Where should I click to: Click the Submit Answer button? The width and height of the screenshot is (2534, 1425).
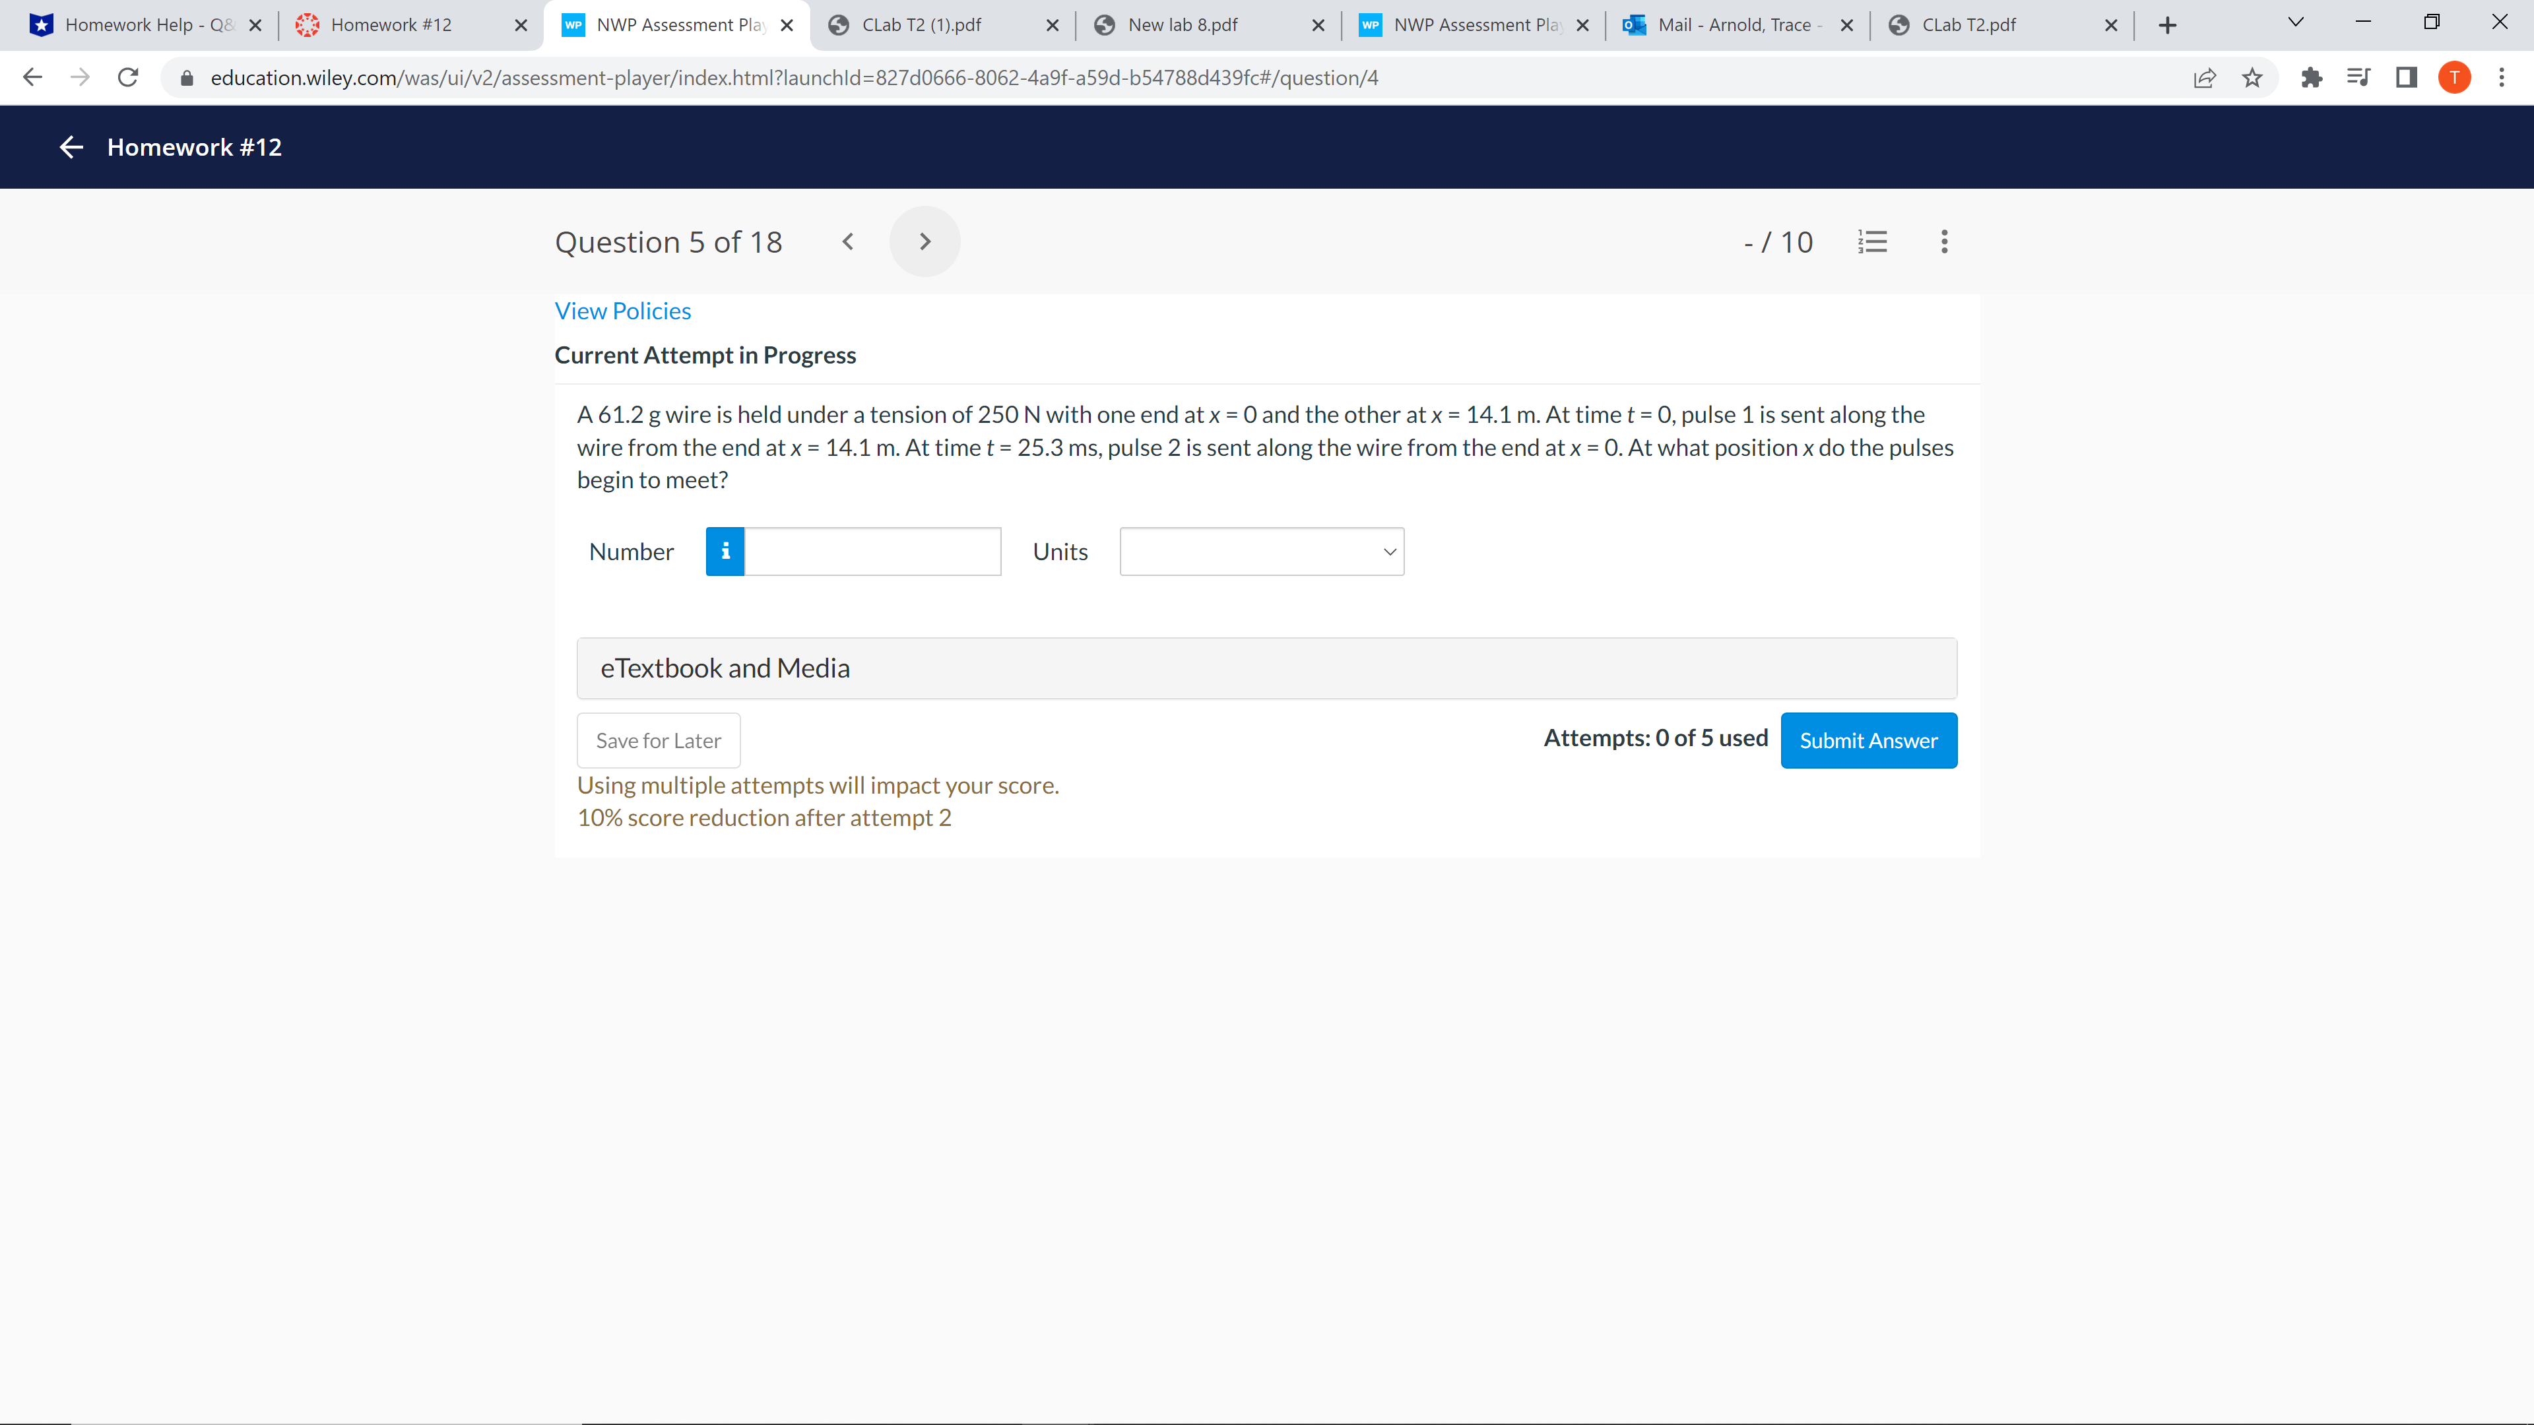[x=1868, y=740]
